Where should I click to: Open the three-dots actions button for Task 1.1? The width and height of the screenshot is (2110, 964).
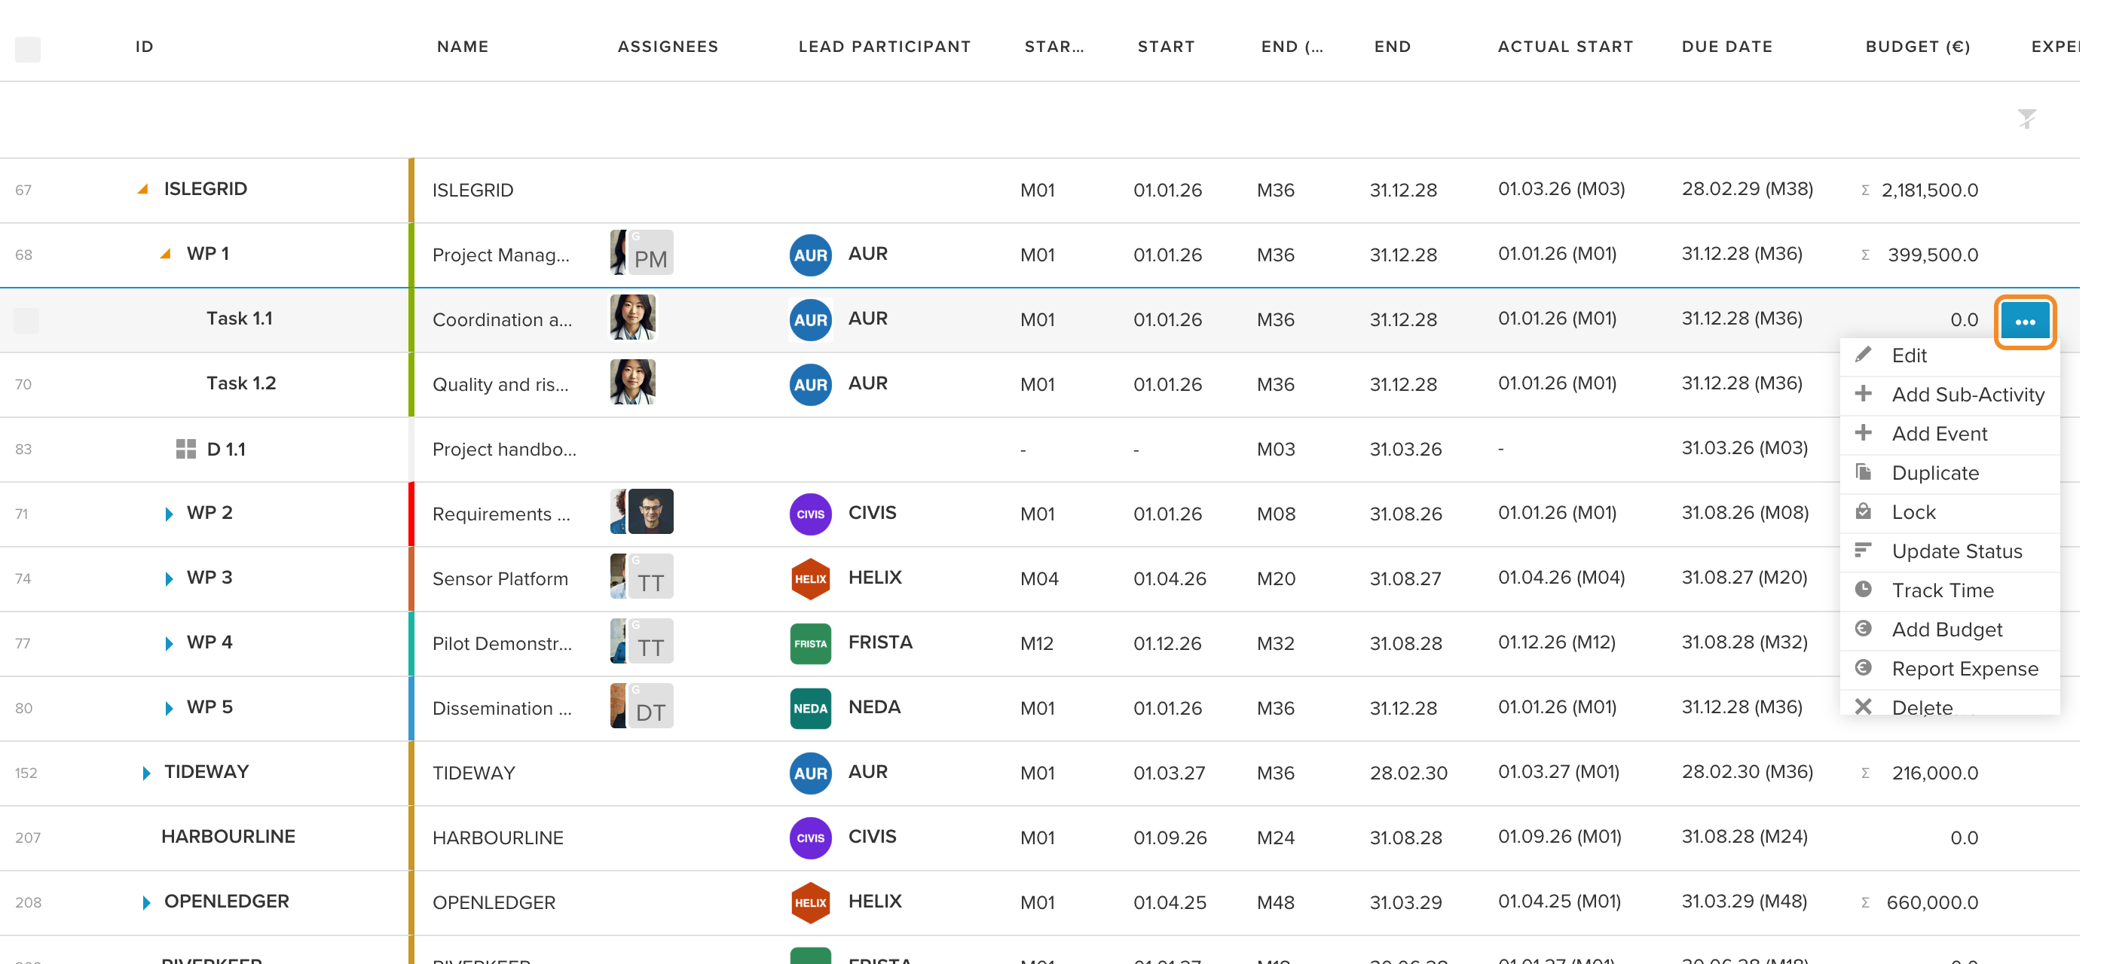coord(2025,321)
